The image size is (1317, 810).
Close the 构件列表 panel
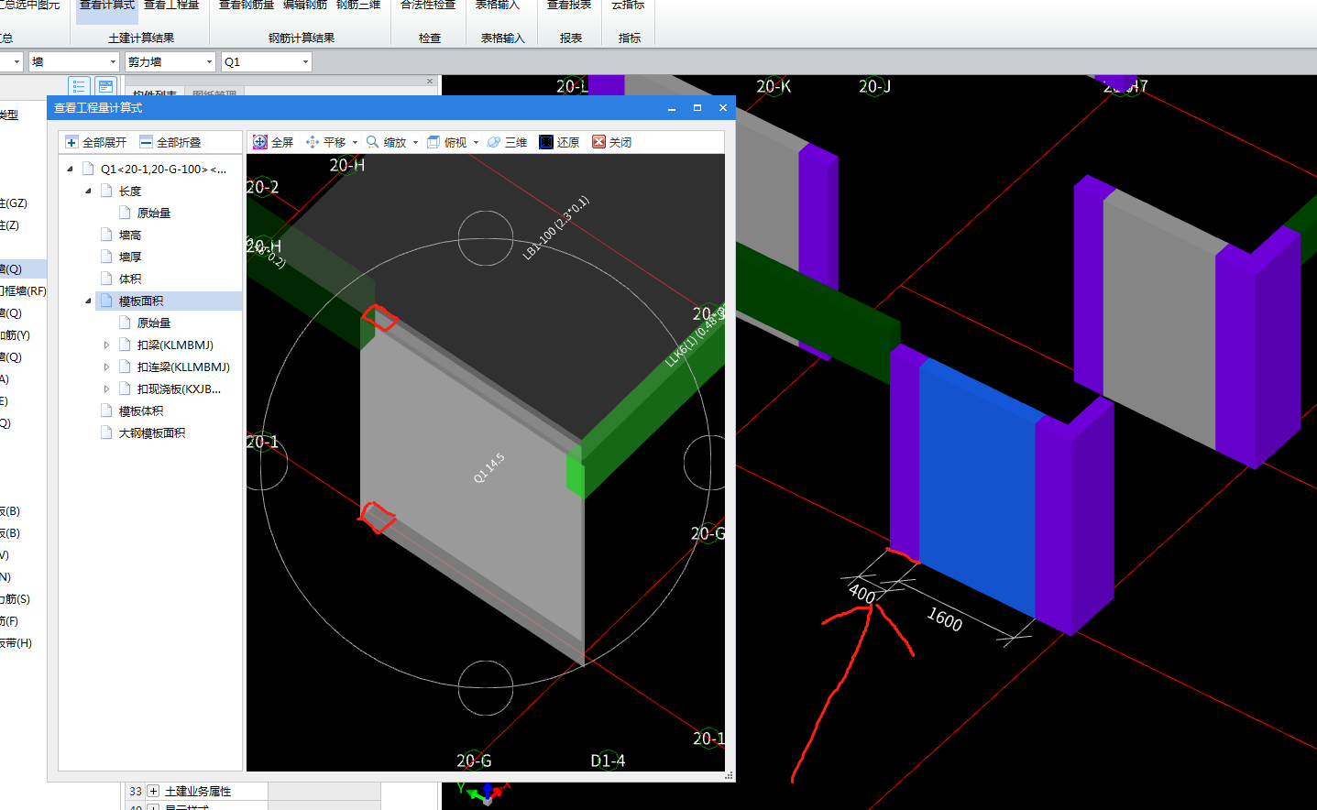click(430, 82)
